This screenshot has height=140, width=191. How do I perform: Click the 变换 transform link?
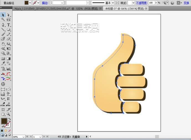[186, 3]
